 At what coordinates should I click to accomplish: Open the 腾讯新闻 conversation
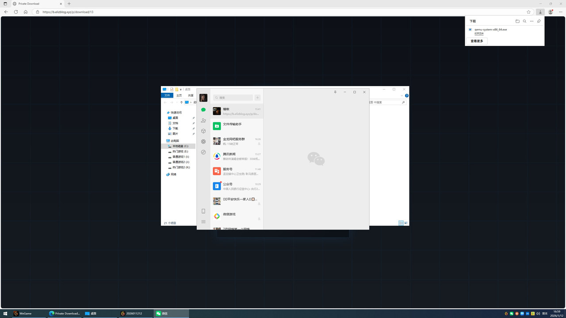click(237, 156)
